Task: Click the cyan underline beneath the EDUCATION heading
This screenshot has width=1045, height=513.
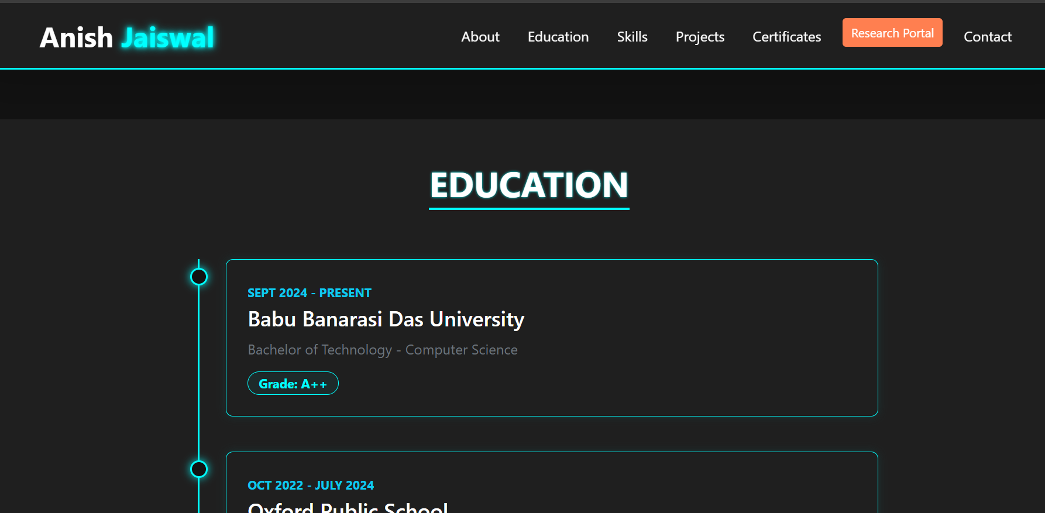Action: pyautogui.click(x=529, y=208)
